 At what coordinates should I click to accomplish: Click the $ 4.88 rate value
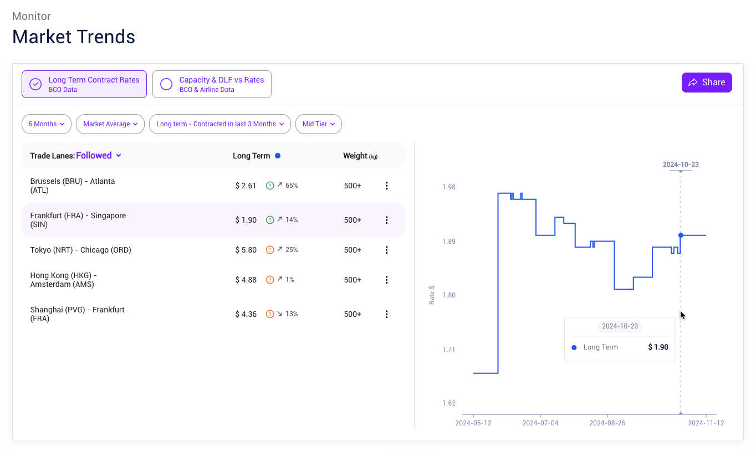tap(246, 280)
